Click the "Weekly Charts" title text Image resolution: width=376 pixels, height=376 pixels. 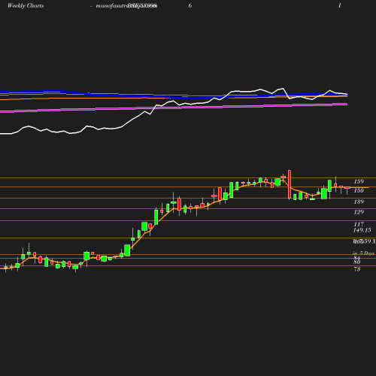[x=26, y=6]
